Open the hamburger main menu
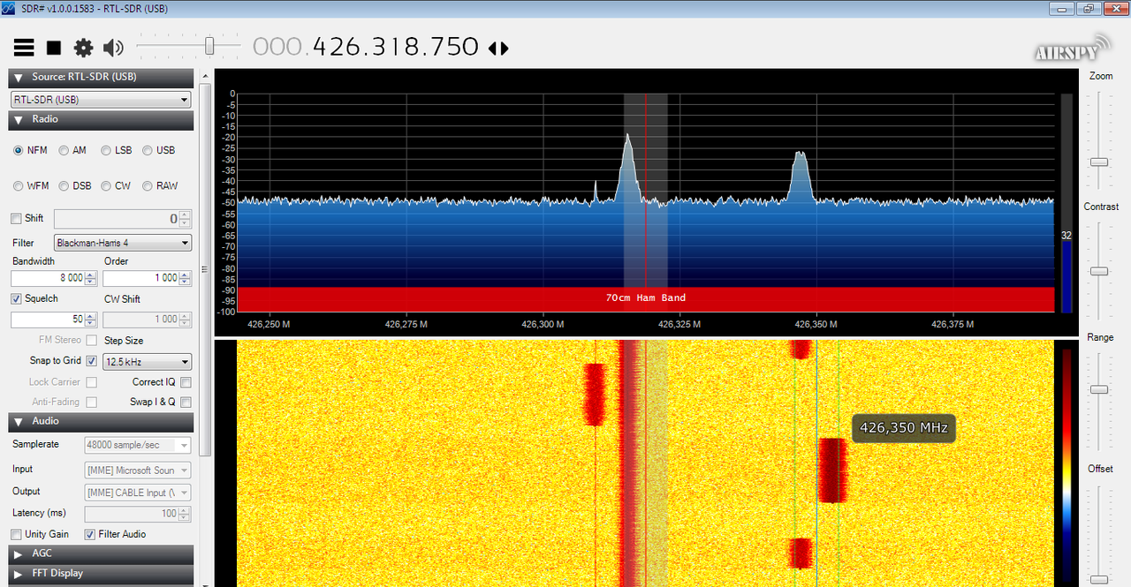This screenshot has width=1131, height=587. point(24,48)
